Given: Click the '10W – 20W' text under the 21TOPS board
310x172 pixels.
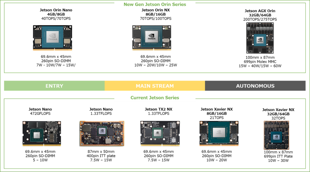Looking at the screenshot, I should (x=217, y=160).
